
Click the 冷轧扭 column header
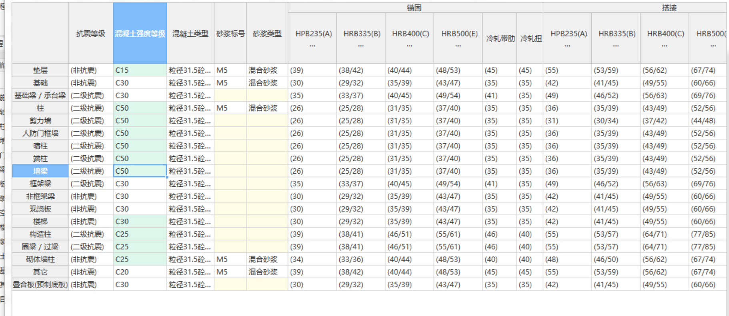coord(530,38)
